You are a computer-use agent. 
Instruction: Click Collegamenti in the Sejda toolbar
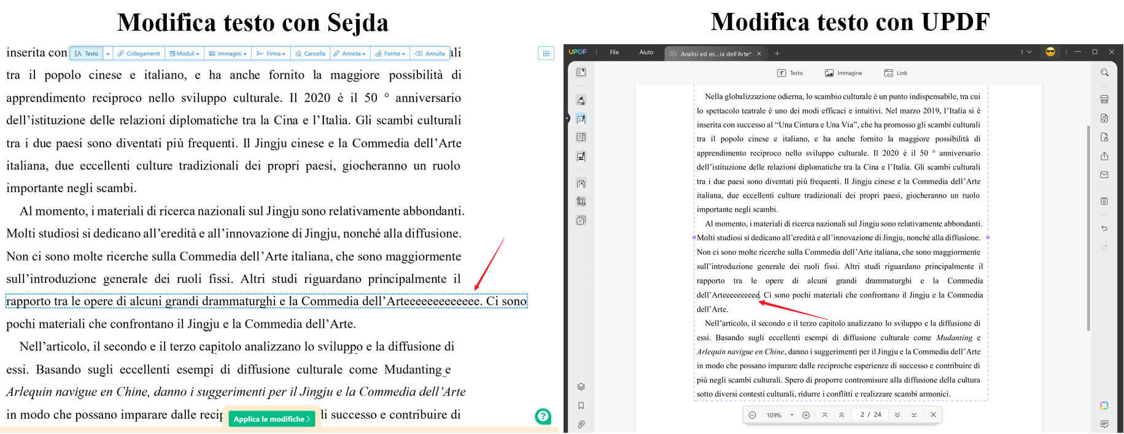click(139, 53)
